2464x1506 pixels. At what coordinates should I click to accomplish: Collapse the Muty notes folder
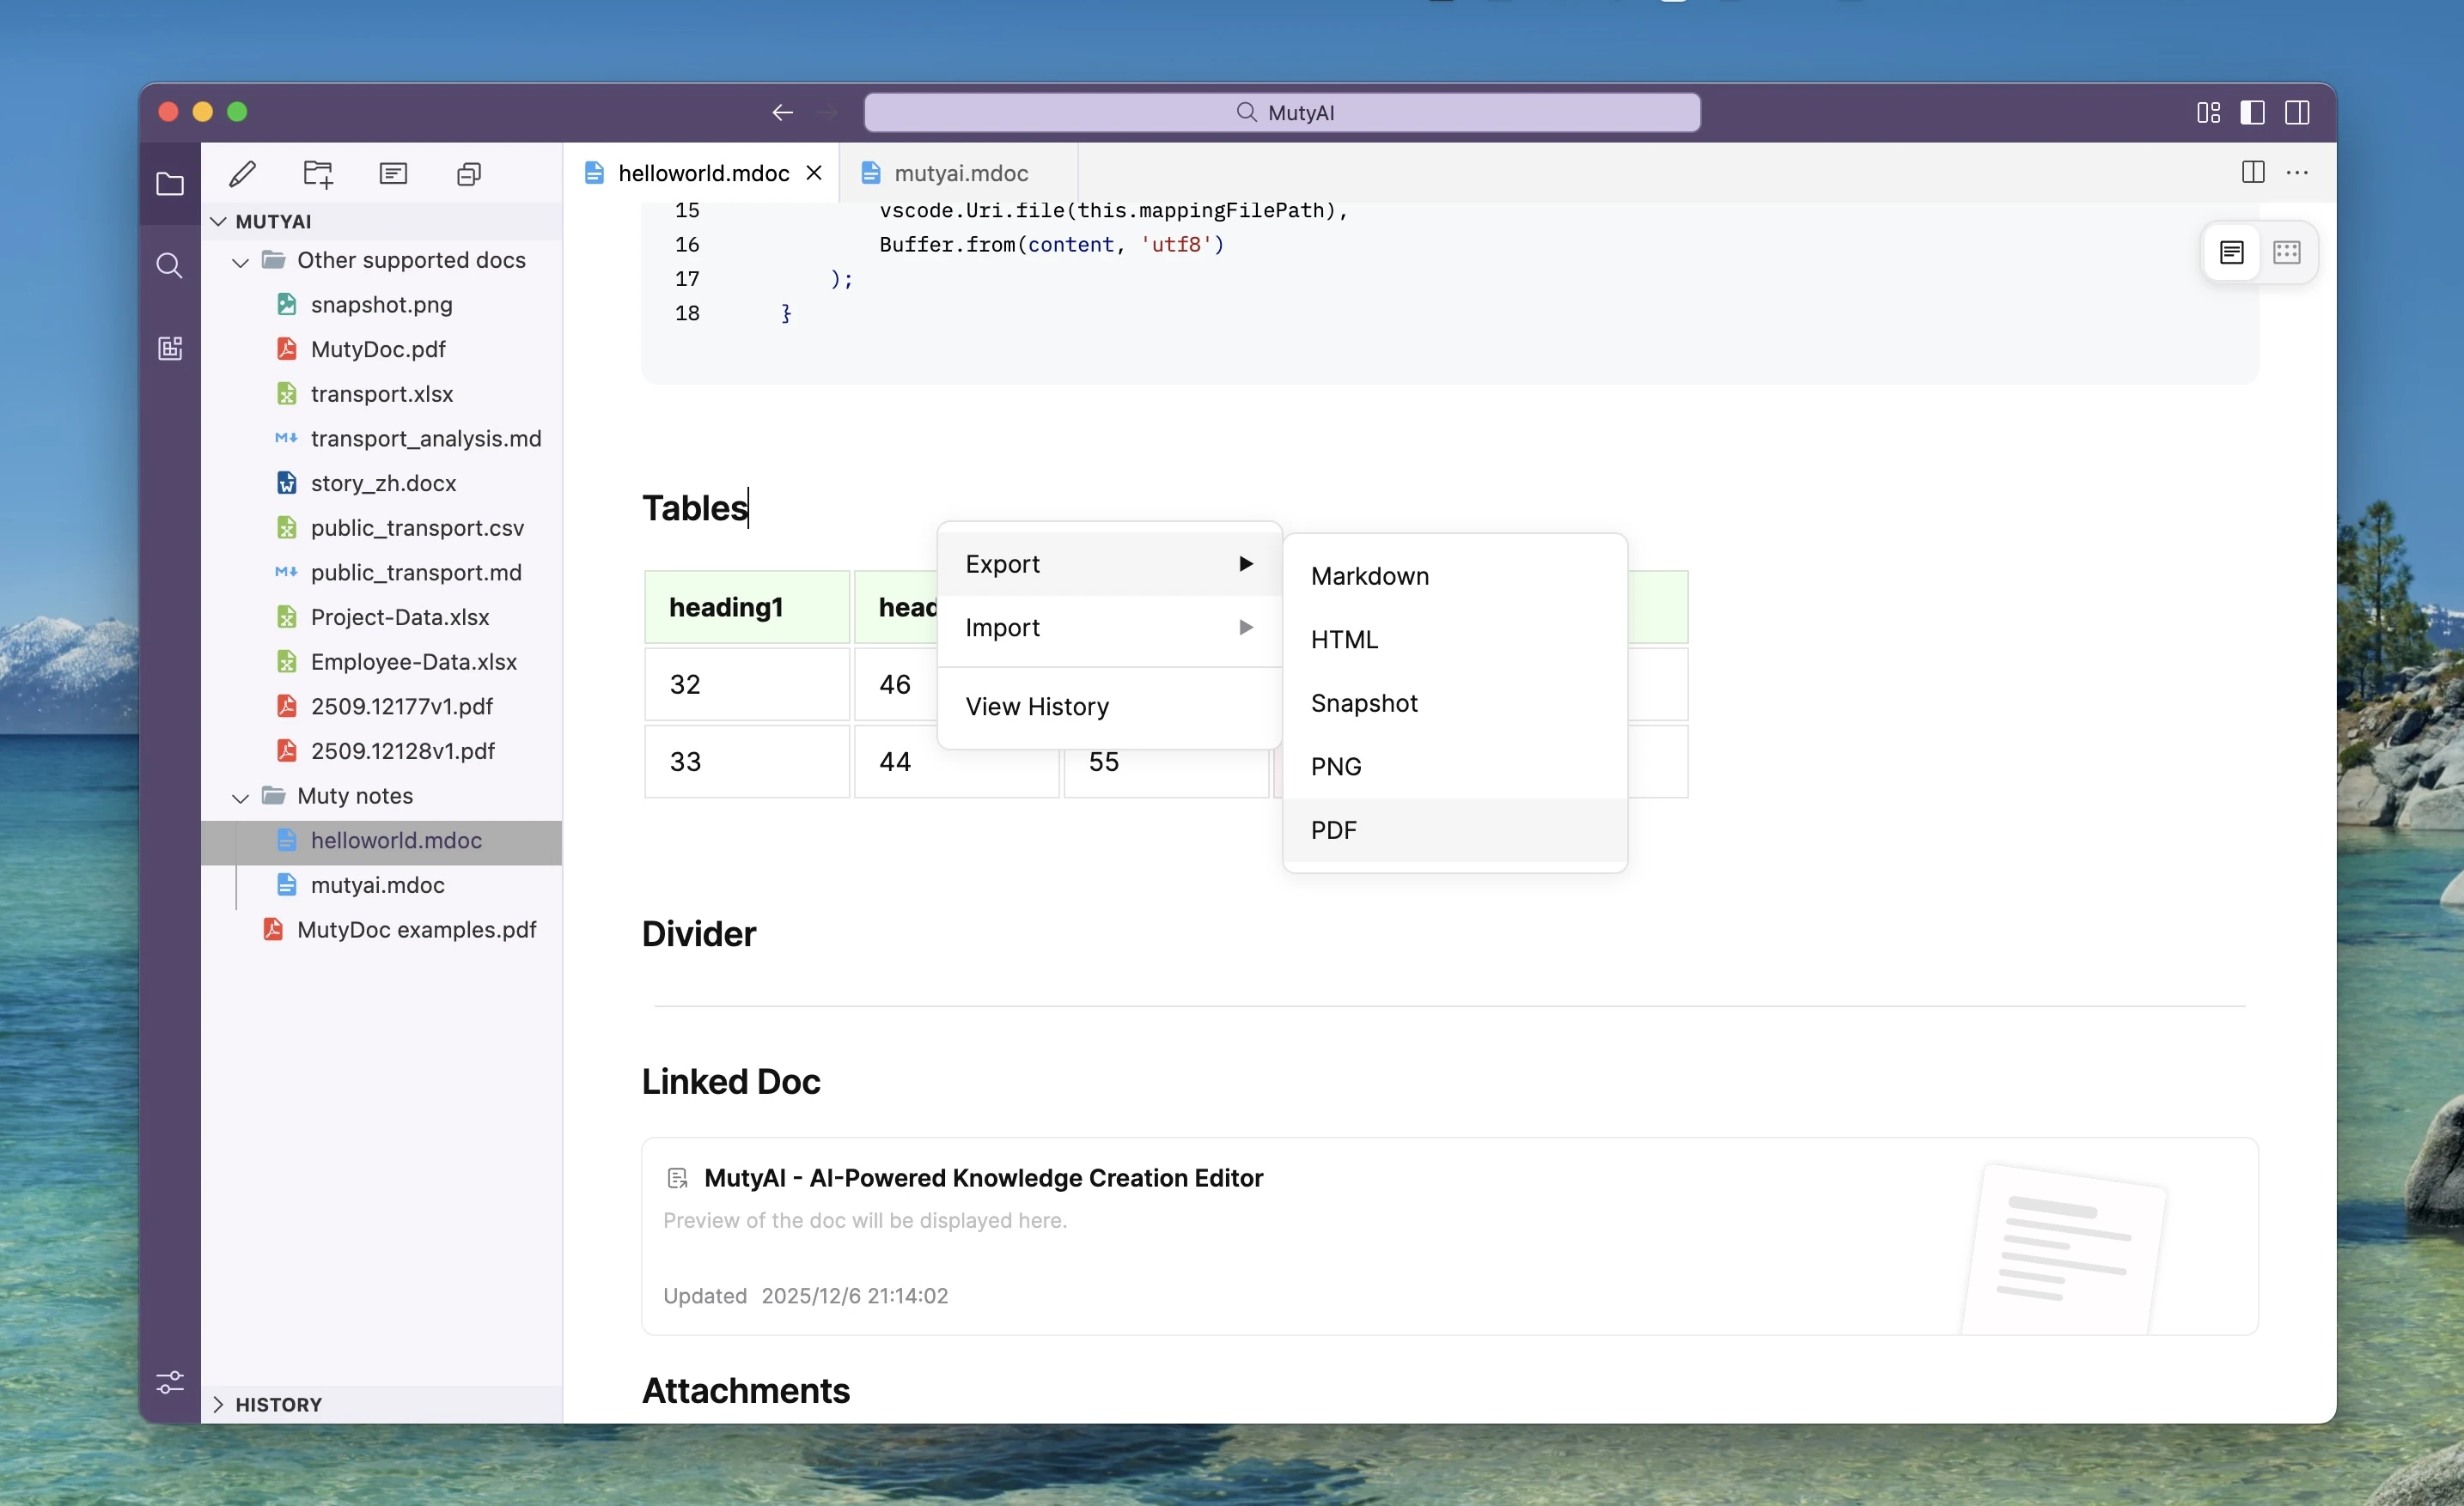[x=240, y=797]
